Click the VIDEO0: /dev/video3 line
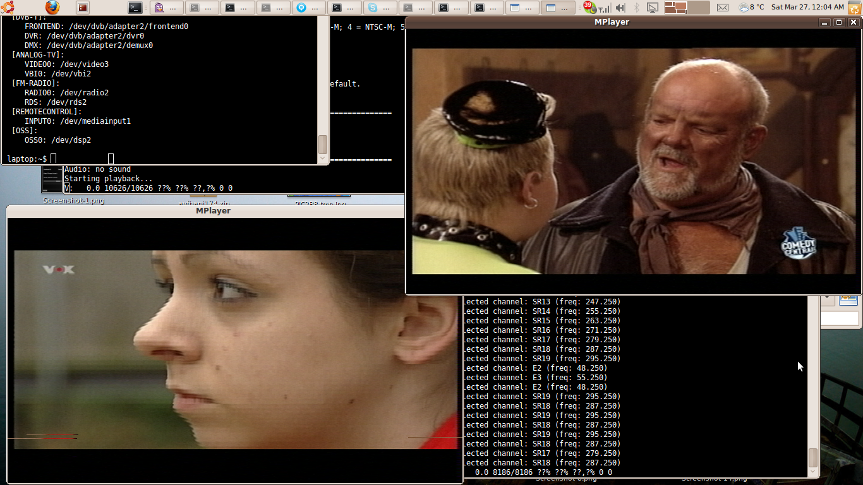Screen dimensions: 863x485 [66, 64]
